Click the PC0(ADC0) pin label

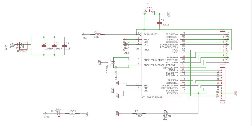click(x=172, y=35)
